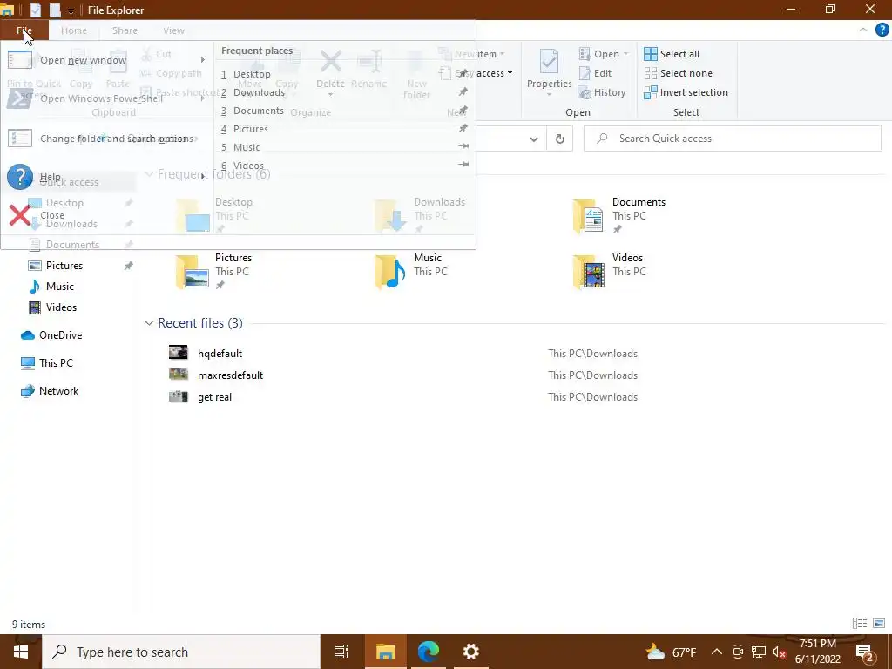Open History from the ribbon
Image resolution: width=892 pixels, height=669 pixels.
pos(602,92)
